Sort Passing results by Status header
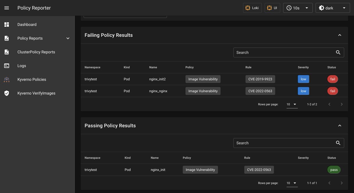 click(332, 158)
